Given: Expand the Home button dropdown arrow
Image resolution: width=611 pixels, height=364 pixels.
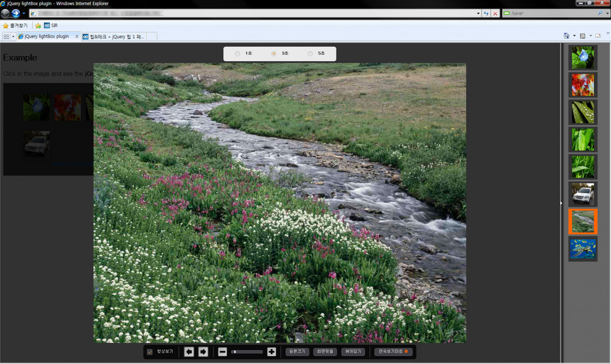Looking at the screenshot, I should [574, 36].
